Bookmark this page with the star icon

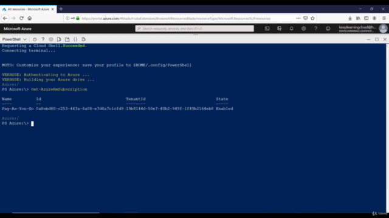pos(312,18)
